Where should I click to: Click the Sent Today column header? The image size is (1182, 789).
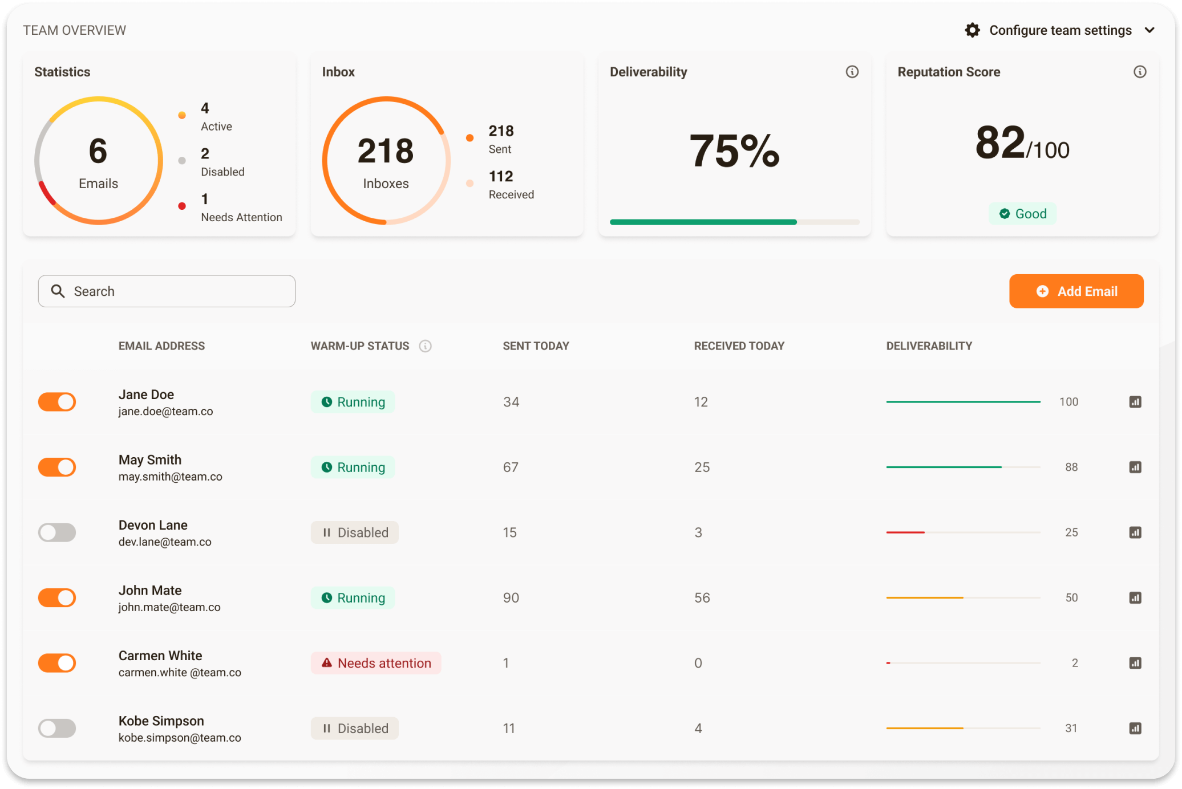pyautogui.click(x=536, y=346)
